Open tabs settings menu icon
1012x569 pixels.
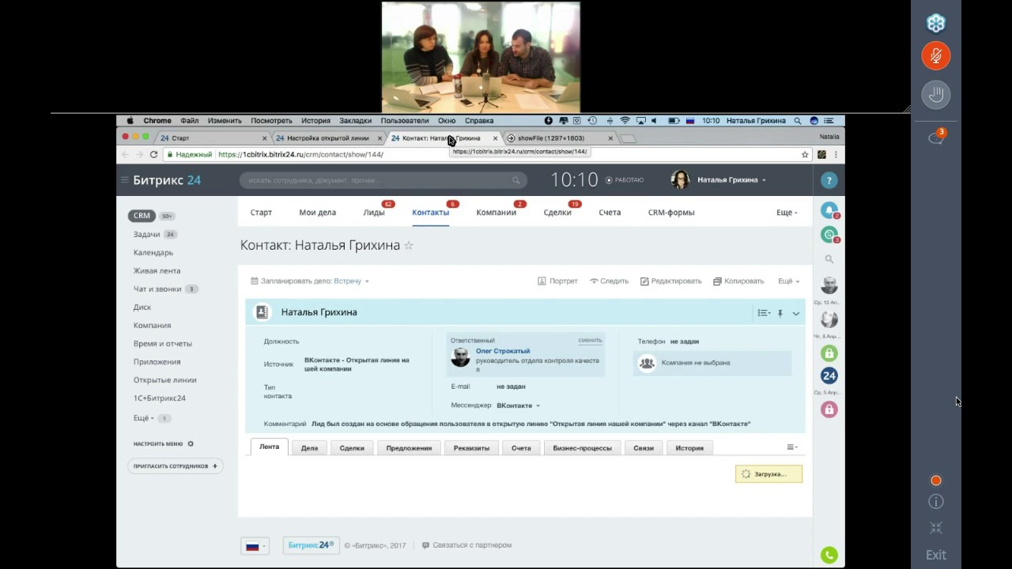pos(791,447)
